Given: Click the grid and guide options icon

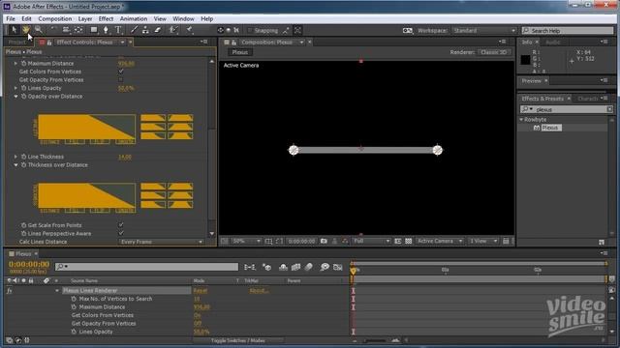Looking at the screenshot, I should (x=269, y=241).
